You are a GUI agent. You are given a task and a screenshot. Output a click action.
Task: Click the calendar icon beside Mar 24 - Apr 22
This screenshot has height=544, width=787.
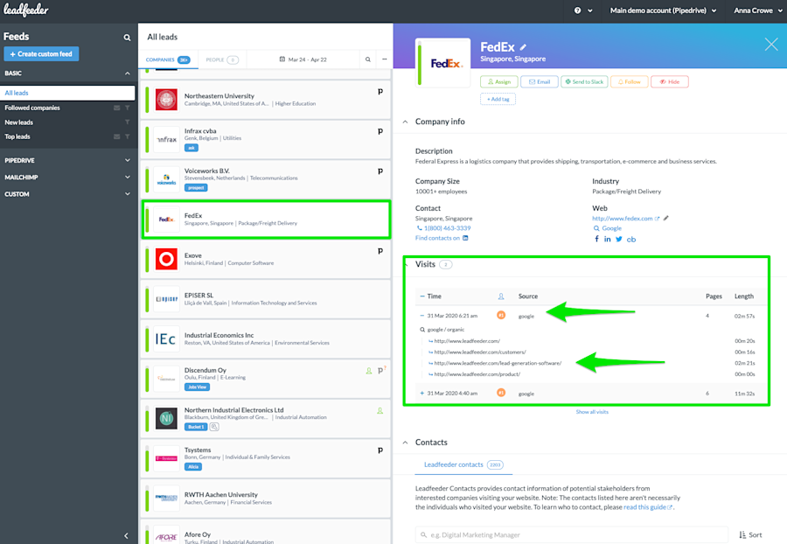click(282, 59)
